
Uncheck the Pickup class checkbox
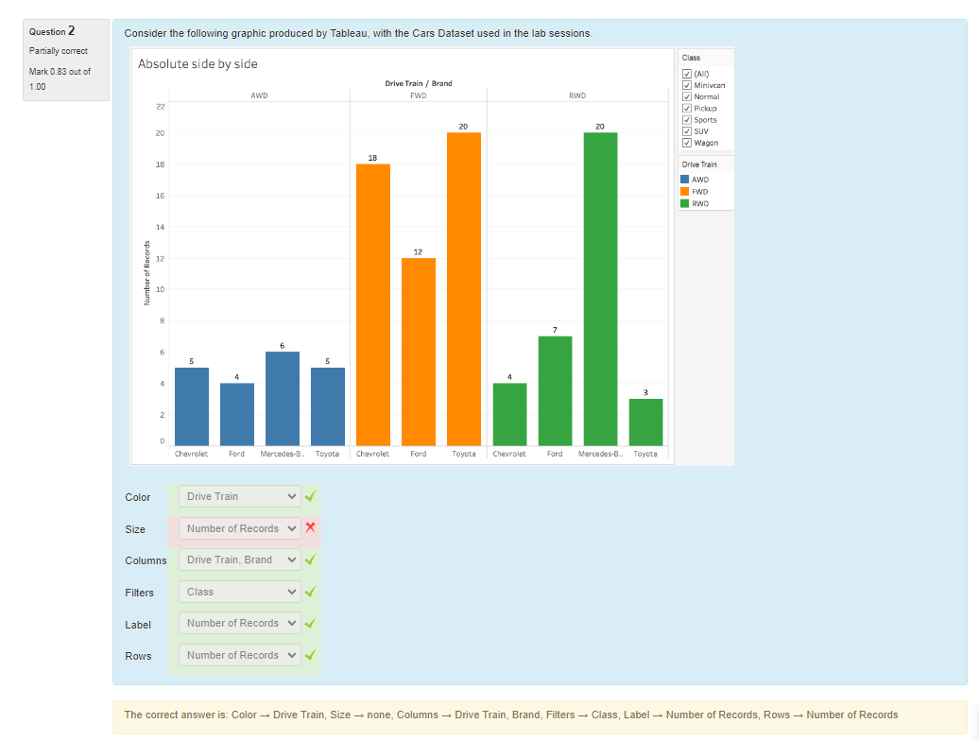(x=687, y=109)
